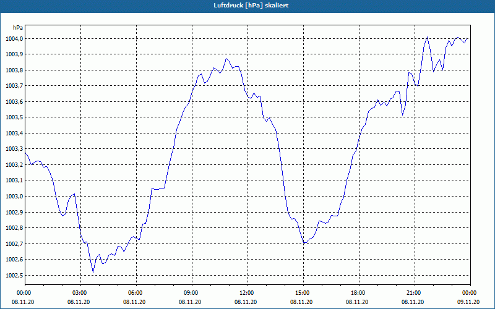Select the '1003,4' axis value
The width and height of the screenshot is (495, 309).
(x=14, y=133)
